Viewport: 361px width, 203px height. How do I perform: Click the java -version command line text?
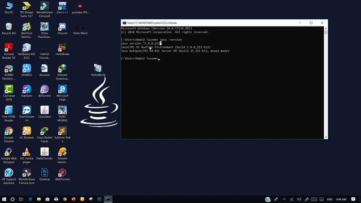(x=170, y=39)
